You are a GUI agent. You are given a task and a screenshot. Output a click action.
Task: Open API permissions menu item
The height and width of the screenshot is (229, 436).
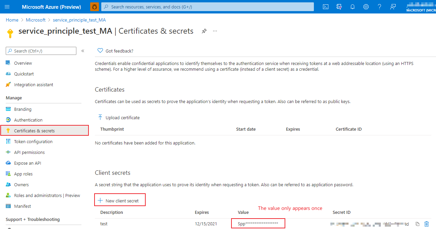coord(29,152)
